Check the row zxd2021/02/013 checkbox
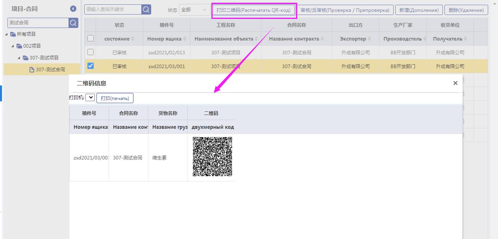This screenshot has width=498, height=239. coord(91,52)
